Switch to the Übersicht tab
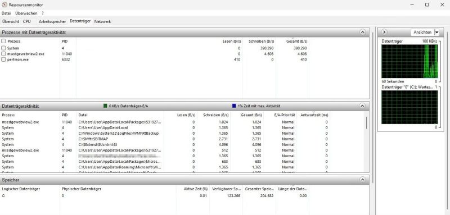450x215 pixels. pyautogui.click(x=11, y=21)
